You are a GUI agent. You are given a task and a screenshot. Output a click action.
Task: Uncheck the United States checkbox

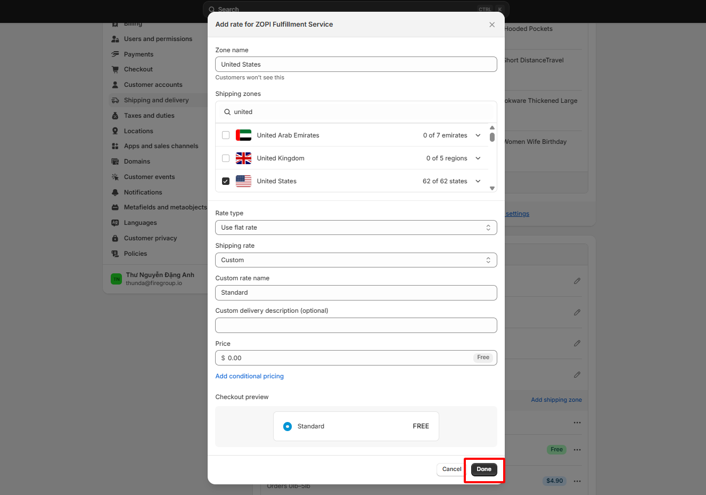pos(226,181)
